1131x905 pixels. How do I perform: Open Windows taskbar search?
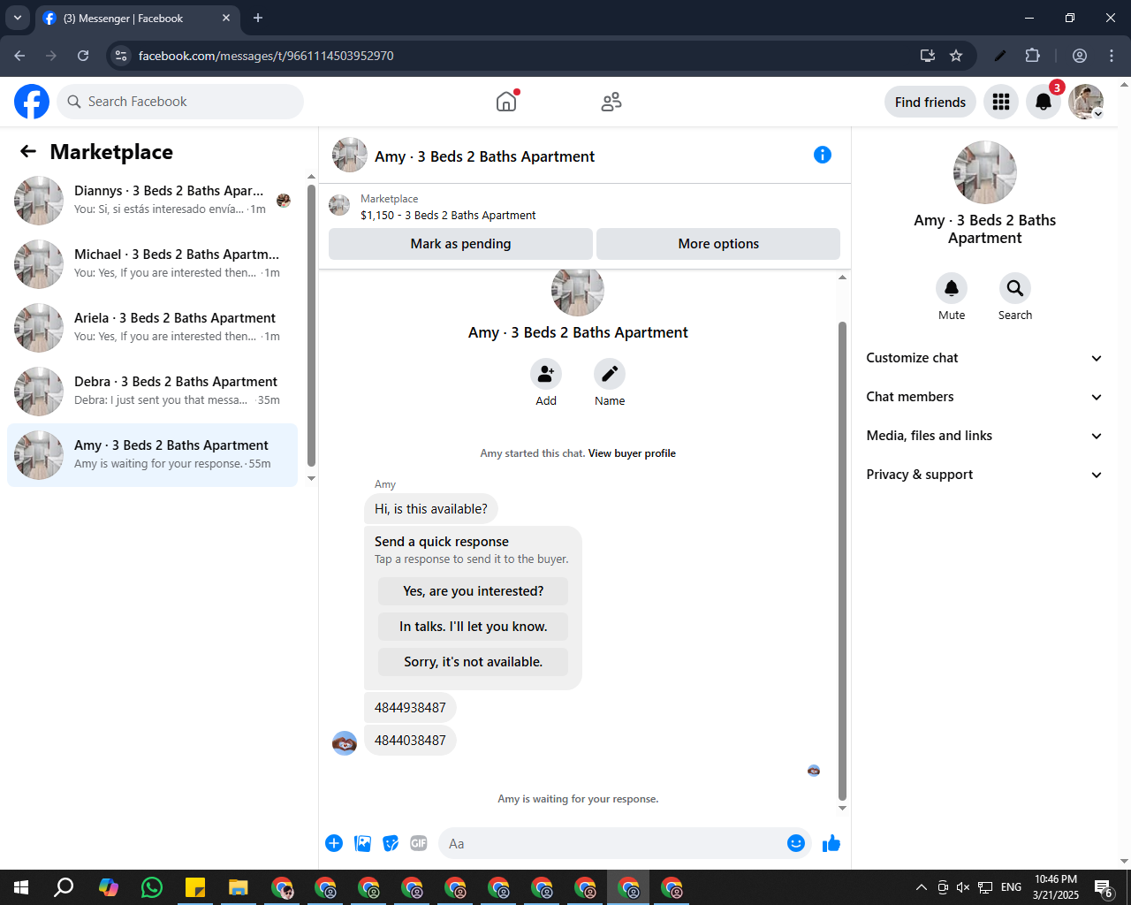click(x=64, y=887)
